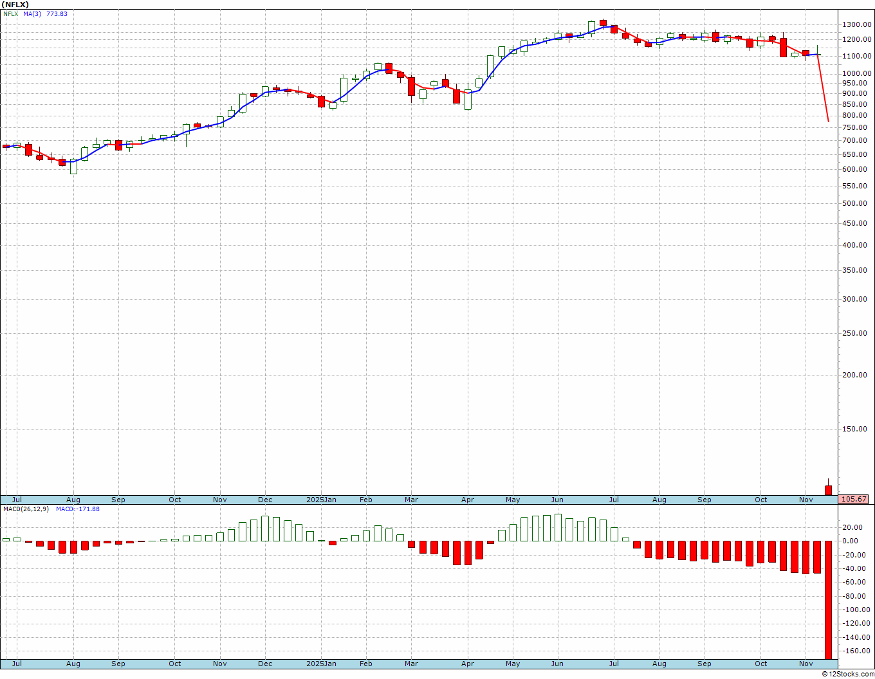Select the 150.00 price axis label
The width and height of the screenshot is (875, 679).
coord(854,430)
